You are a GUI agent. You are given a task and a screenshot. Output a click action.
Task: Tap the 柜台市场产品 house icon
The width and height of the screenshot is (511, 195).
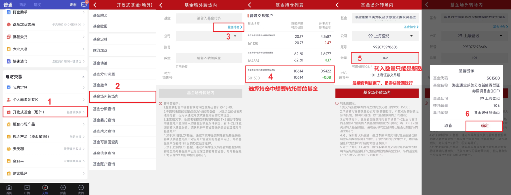[9, 124]
